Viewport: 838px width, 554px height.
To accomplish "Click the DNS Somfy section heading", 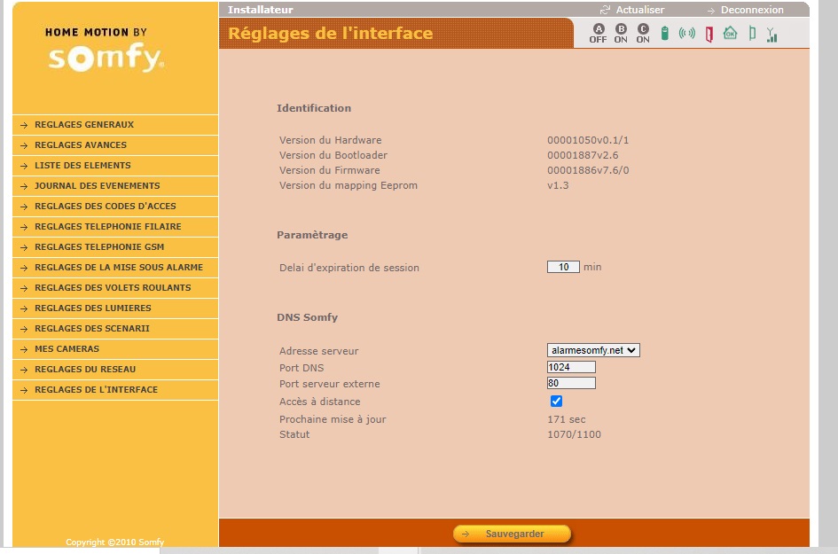I will tap(308, 317).
